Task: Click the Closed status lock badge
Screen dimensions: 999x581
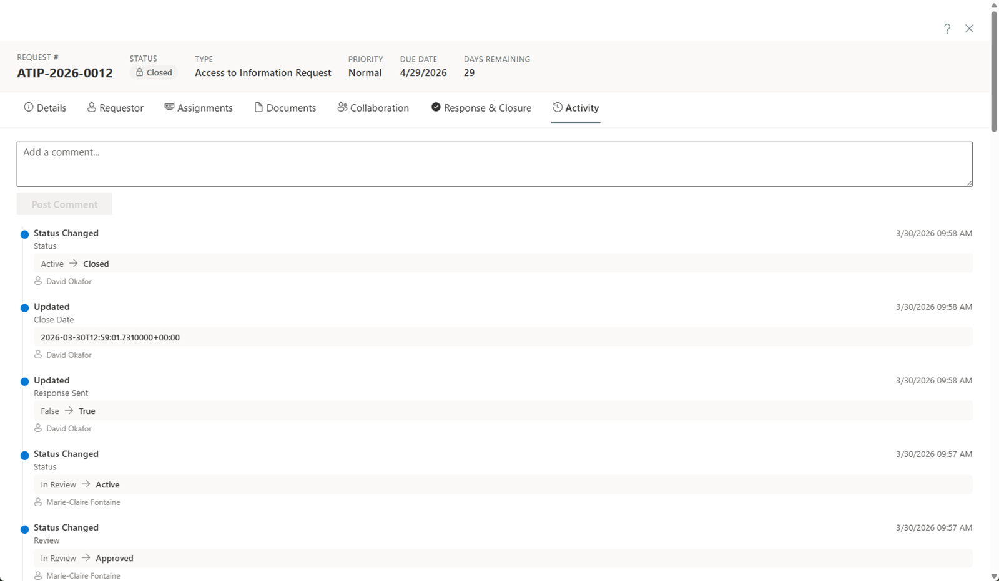Action: pyautogui.click(x=154, y=73)
